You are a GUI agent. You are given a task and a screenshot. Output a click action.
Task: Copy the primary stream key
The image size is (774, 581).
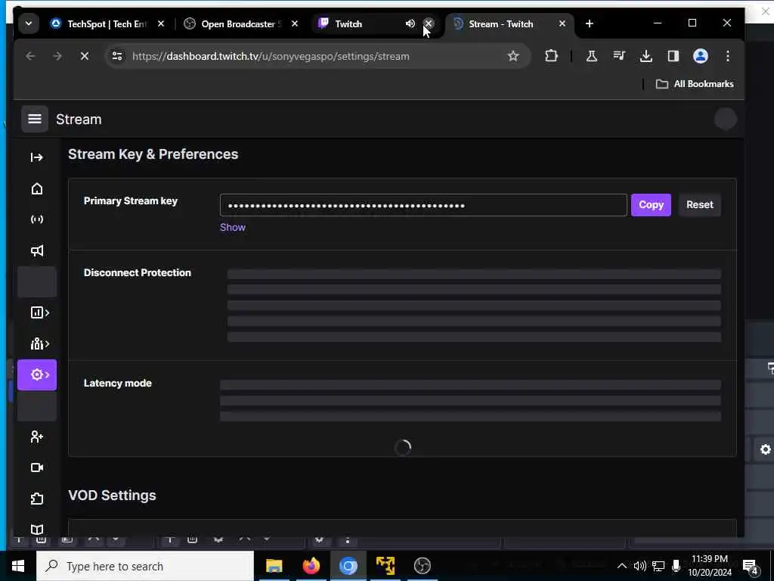point(651,204)
